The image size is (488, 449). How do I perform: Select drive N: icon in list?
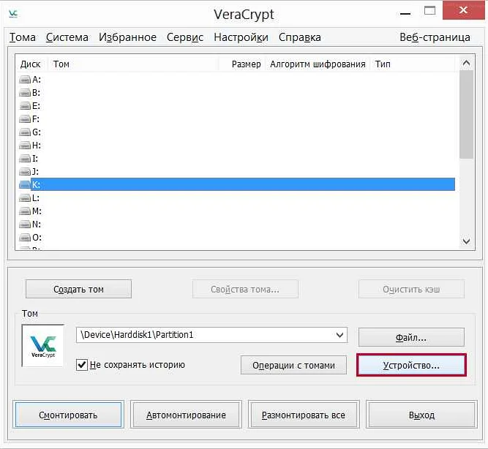(25, 224)
